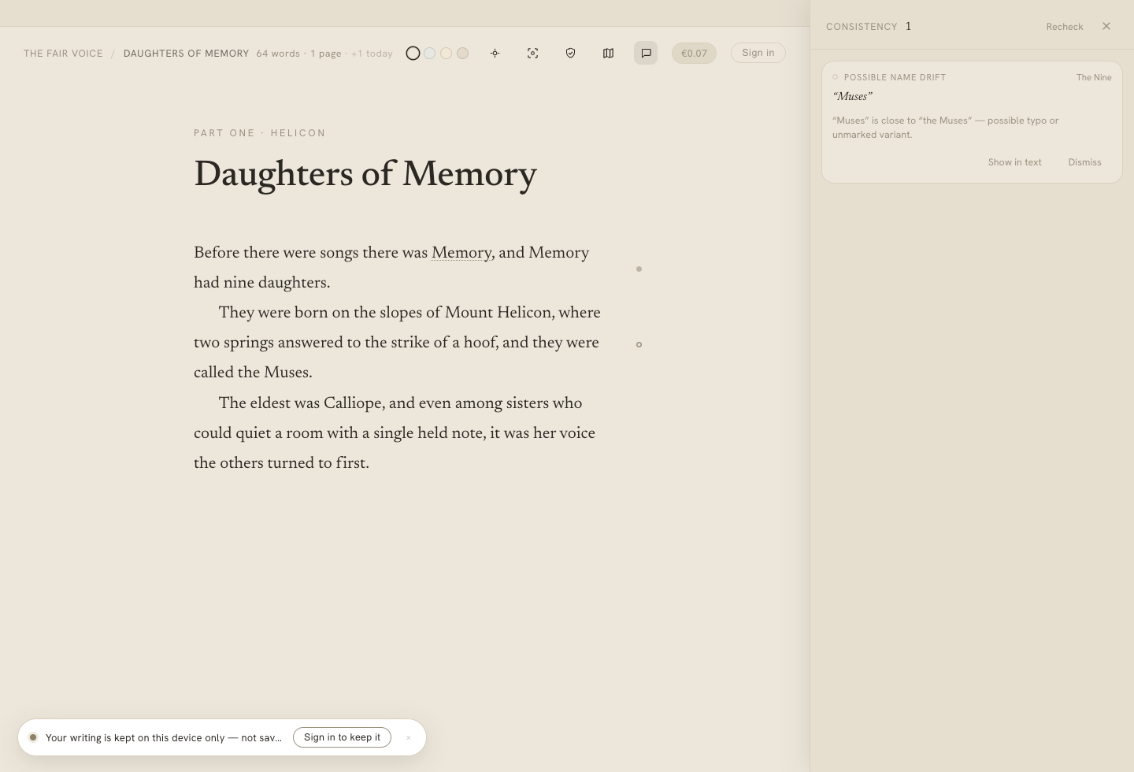Dismiss the name drift warning
Image resolution: width=1134 pixels, height=772 pixels.
tap(1084, 162)
